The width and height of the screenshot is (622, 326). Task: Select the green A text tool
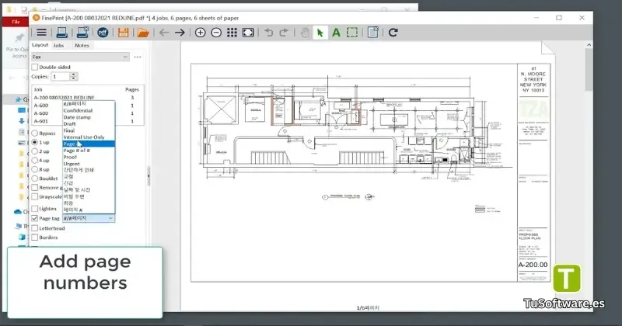point(336,33)
